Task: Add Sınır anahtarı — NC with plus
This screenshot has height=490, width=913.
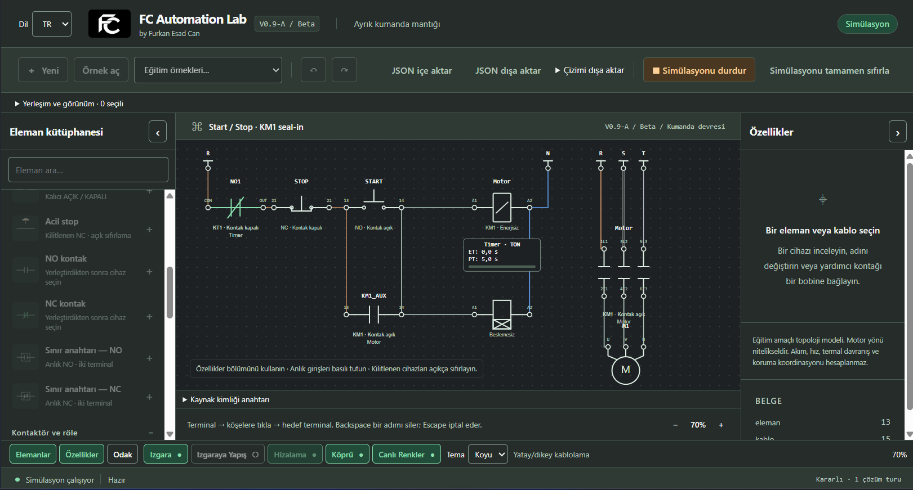Action: point(149,397)
